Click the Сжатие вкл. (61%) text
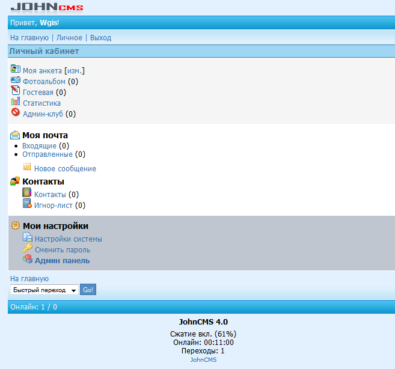 point(203,334)
